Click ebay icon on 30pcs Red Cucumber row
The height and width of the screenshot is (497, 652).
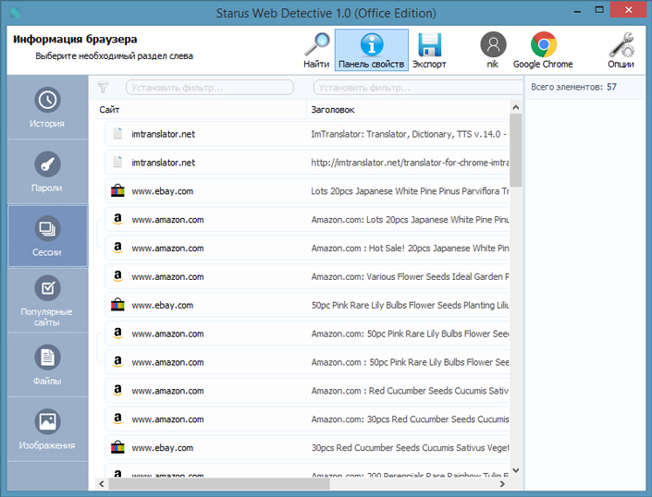point(117,448)
